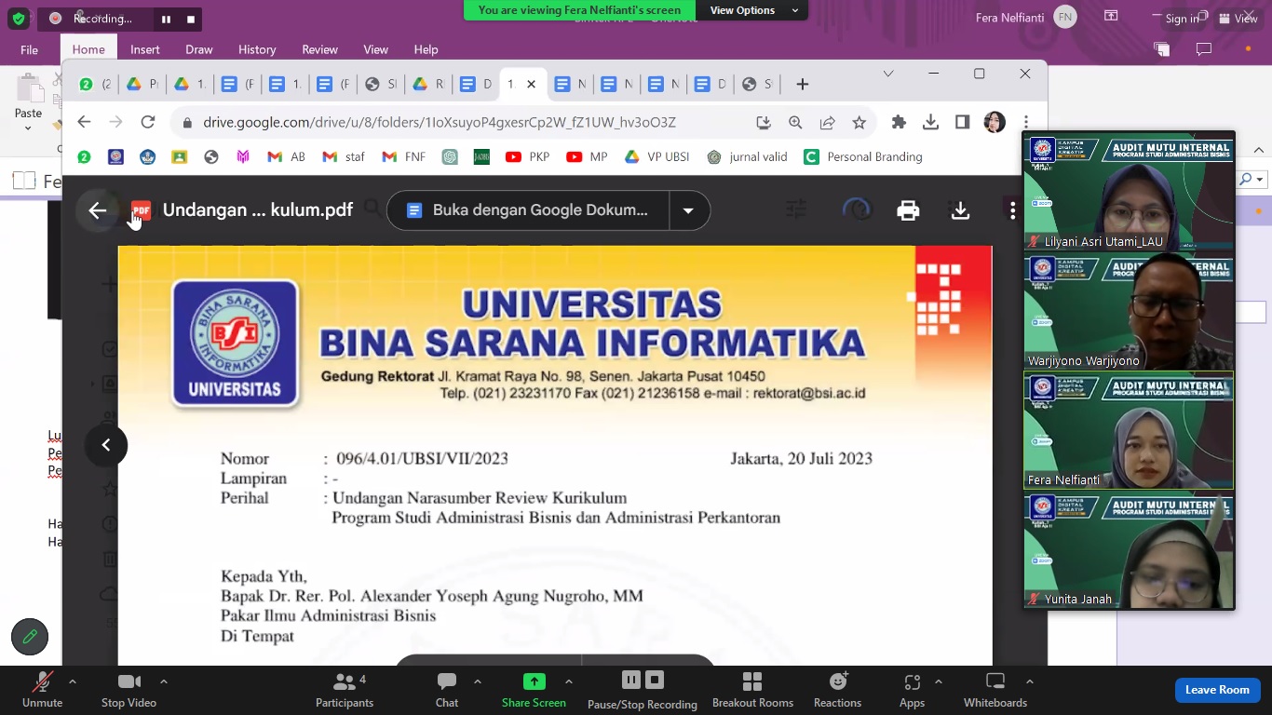Click the Chrome address bar URL

click(440, 122)
